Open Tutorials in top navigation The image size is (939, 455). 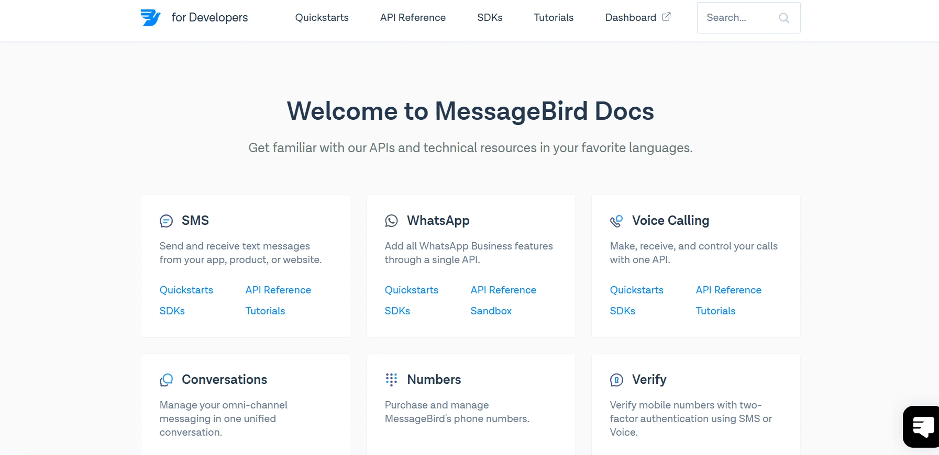[x=554, y=17]
